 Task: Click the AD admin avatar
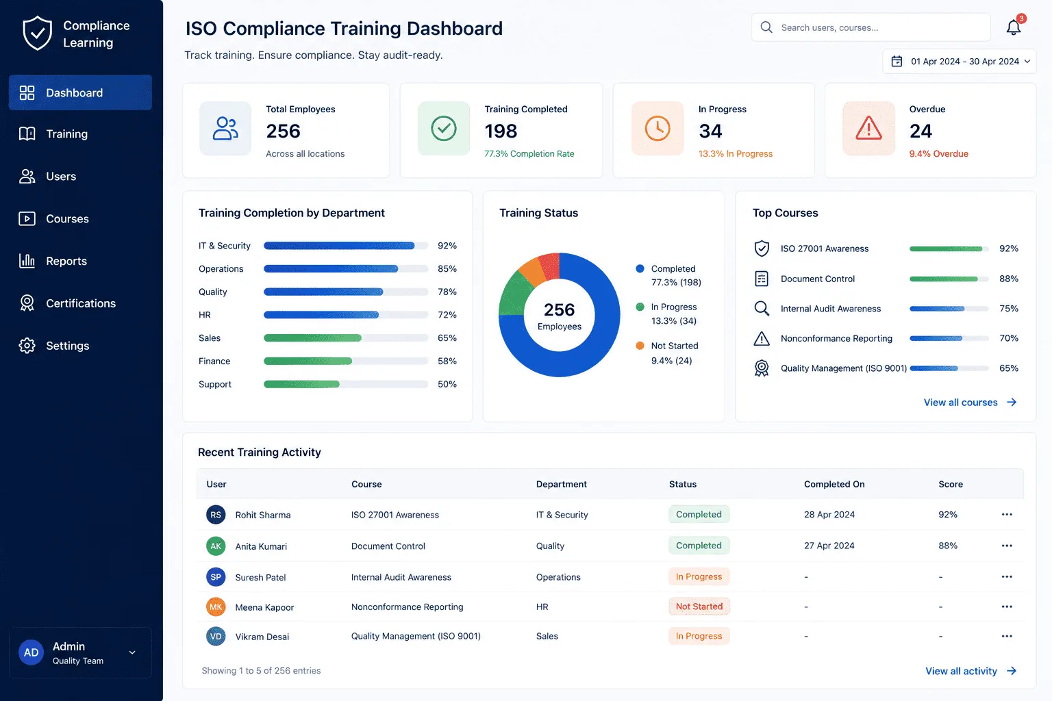point(32,652)
